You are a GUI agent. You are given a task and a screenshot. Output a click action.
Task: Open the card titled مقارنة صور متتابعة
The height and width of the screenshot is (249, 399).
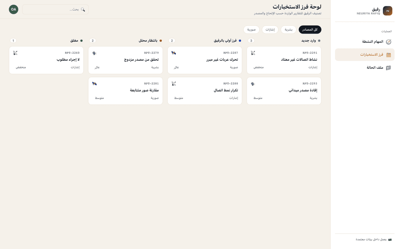tap(126, 91)
